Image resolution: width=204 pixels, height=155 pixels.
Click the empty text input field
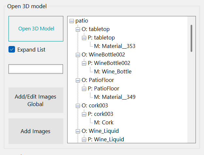(36, 69)
